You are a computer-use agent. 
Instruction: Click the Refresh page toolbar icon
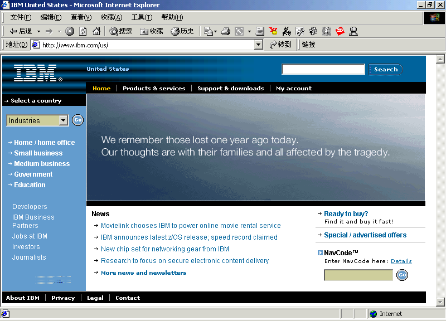tap(83, 31)
